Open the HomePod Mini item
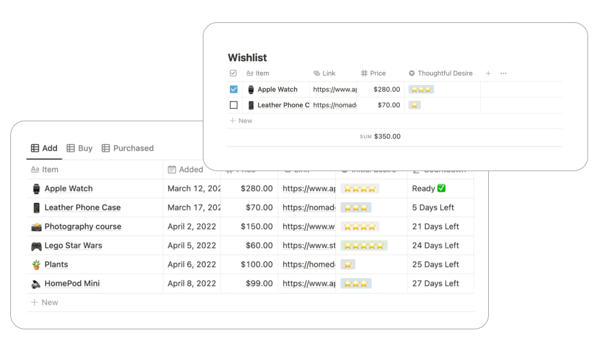This screenshot has width=608, height=342. tap(72, 284)
